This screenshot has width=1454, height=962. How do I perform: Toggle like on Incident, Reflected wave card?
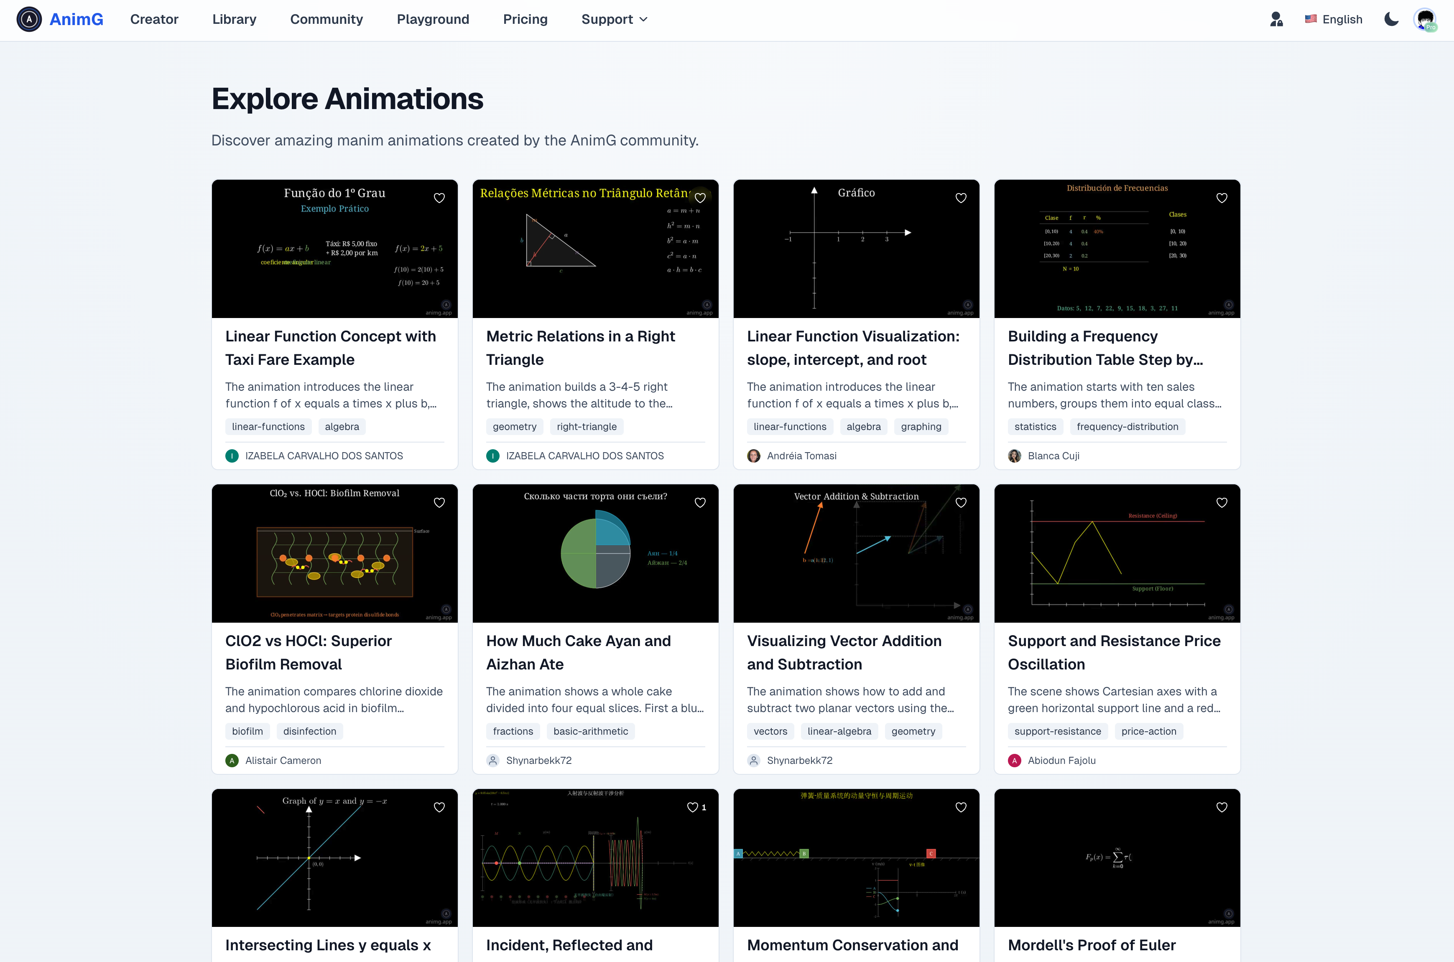[693, 807]
